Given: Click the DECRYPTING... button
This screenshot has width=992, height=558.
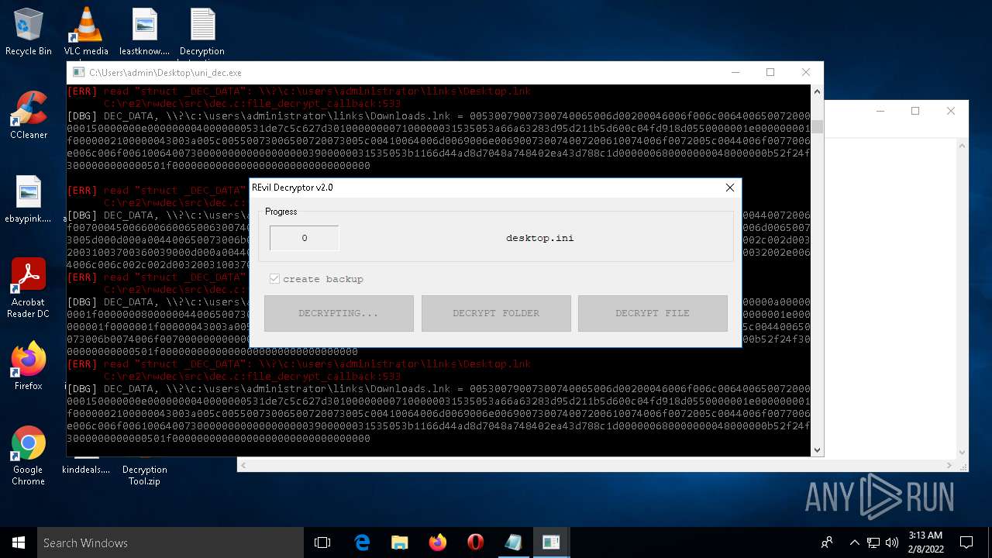Looking at the screenshot, I should (x=339, y=313).
